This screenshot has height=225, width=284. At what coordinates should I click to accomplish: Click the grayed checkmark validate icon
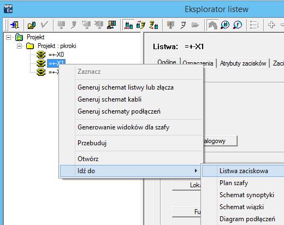(x=44, y=25)
